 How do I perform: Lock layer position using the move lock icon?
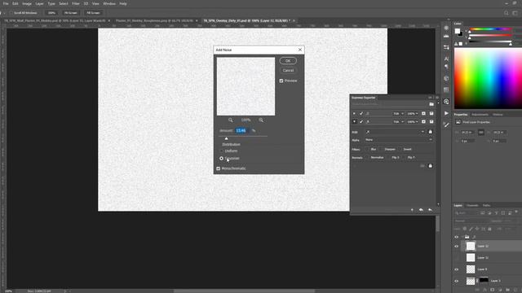[477, 229]
